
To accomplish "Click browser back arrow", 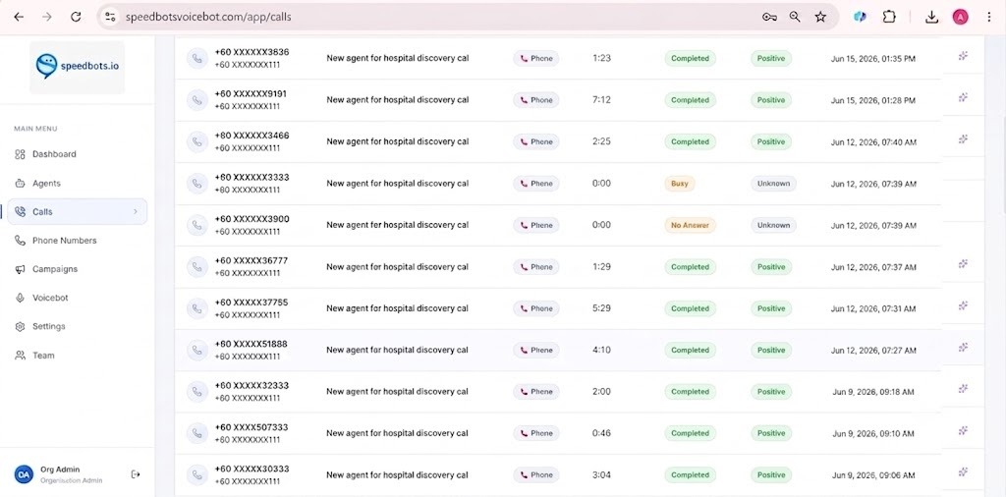I will (19, 18).
